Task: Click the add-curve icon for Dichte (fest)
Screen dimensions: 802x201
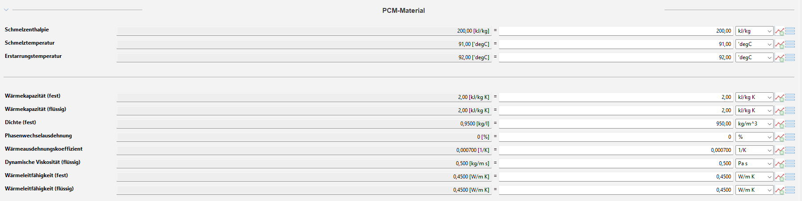Action: click(779, 124)
